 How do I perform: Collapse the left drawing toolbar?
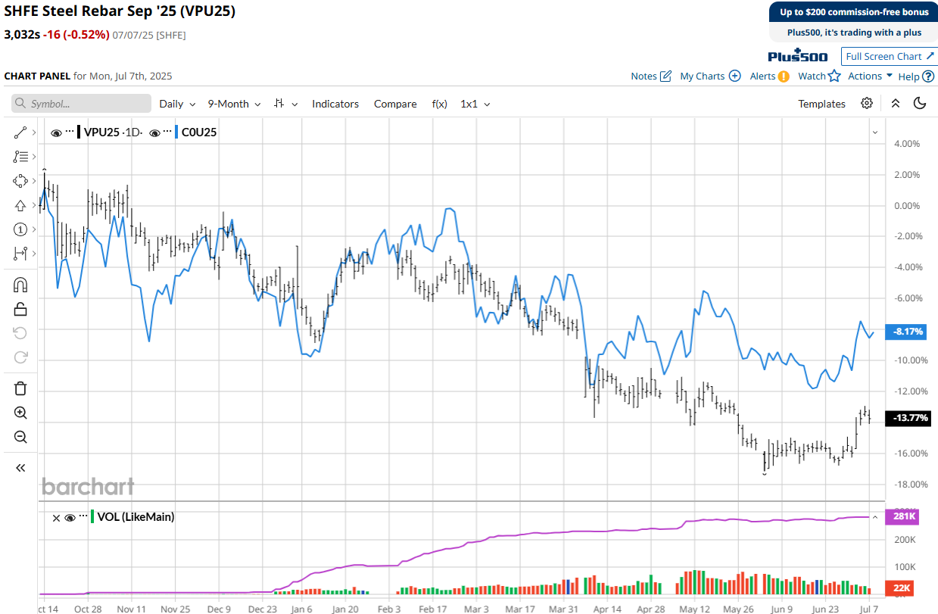pos(20,468)
